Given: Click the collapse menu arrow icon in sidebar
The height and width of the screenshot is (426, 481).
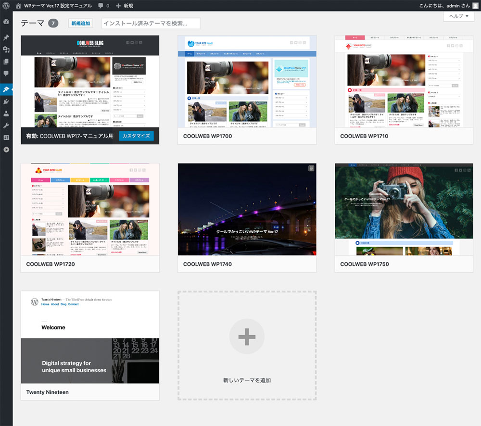Looking at the screenshot, I should (x=6, y=150).
